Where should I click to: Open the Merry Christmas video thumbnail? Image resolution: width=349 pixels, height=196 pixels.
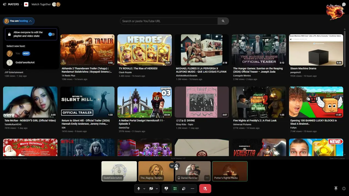pos(30,148)
